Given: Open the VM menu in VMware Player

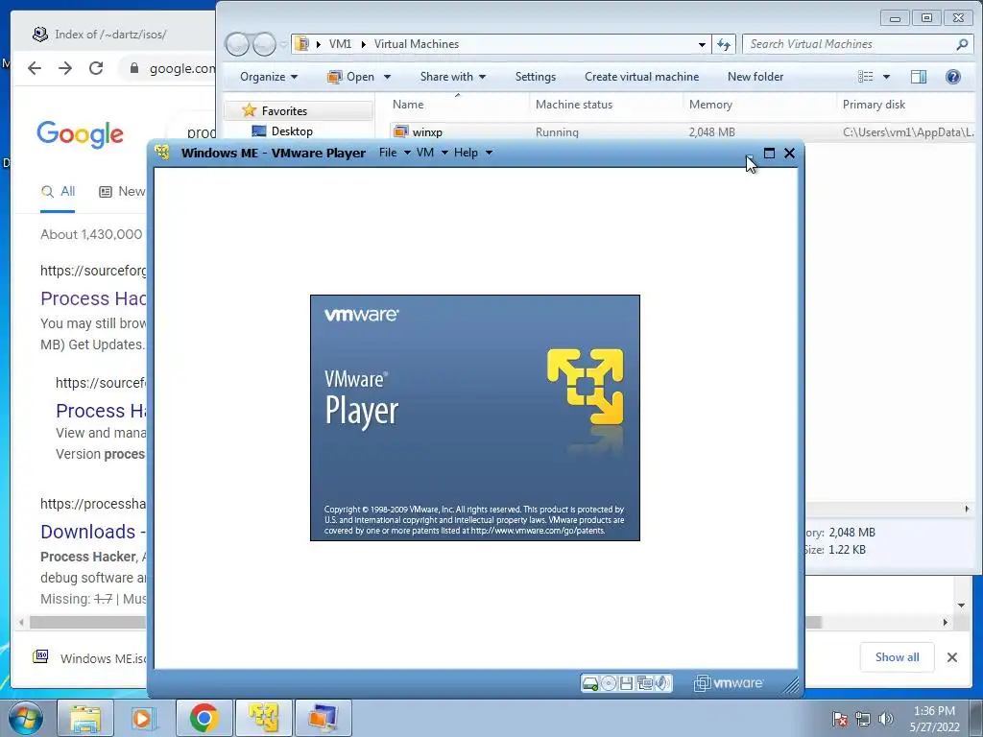Looking at the screenshot, I should pyautogui.click(x=431, y=153).
